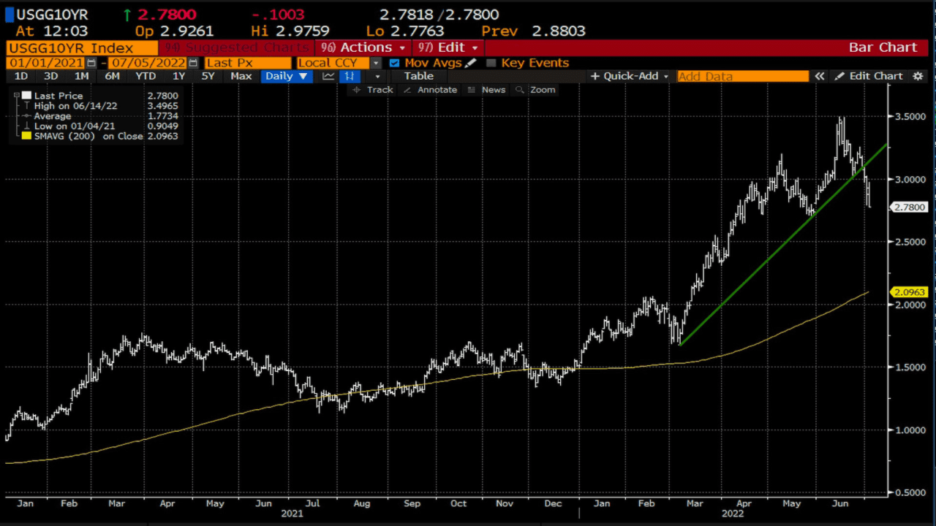936x526 pixels.
Task: Click the yellow SMAVG (200) color swatch
Action: coord(27,136)
